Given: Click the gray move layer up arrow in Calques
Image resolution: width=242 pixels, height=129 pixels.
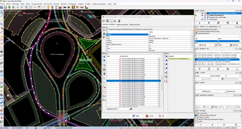Looking at the screenshot, I should [x=199, y=23].
